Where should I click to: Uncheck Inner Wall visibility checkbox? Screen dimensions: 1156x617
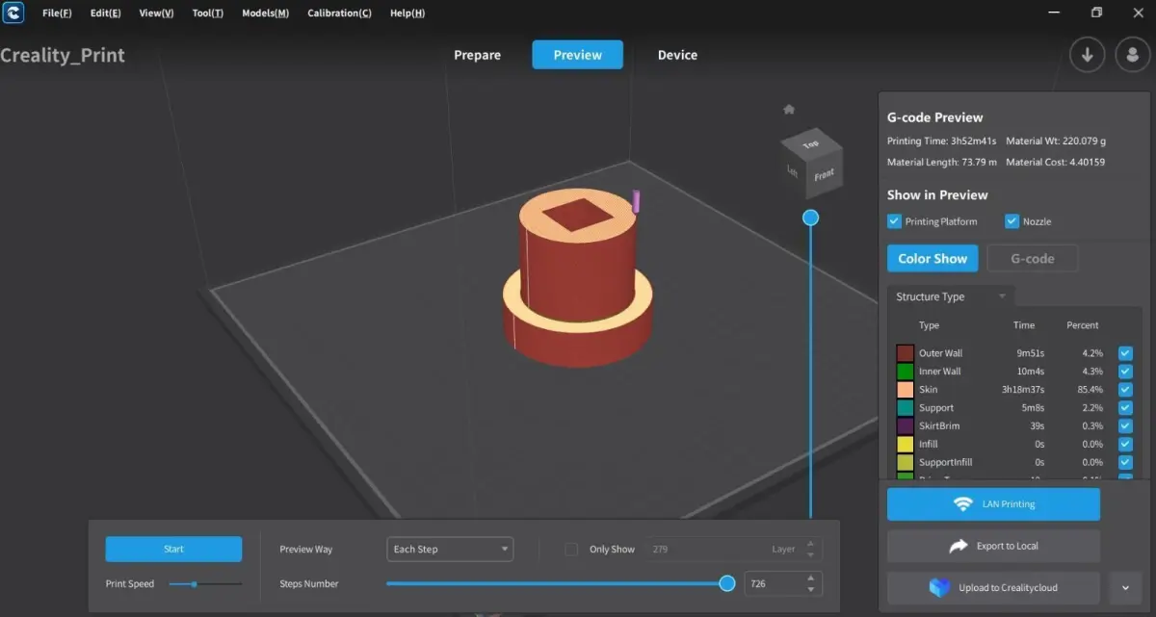pyautogui.click(x=1125, y=372)
